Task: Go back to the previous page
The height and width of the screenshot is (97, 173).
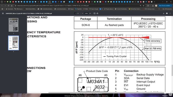Action: (x=2, y=6)
